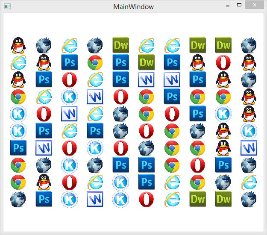Select the Word icon in the bottom row
The image size is (267, 235).
point(95,199)
